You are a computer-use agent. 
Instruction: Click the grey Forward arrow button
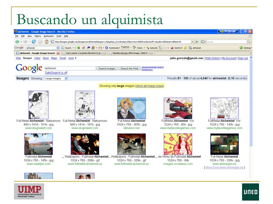click(x=25, y=42)
